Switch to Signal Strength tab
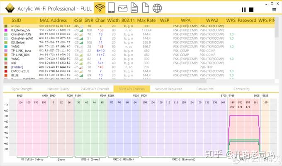The width and height of the screenshot is (282, 166). point(22,89)
